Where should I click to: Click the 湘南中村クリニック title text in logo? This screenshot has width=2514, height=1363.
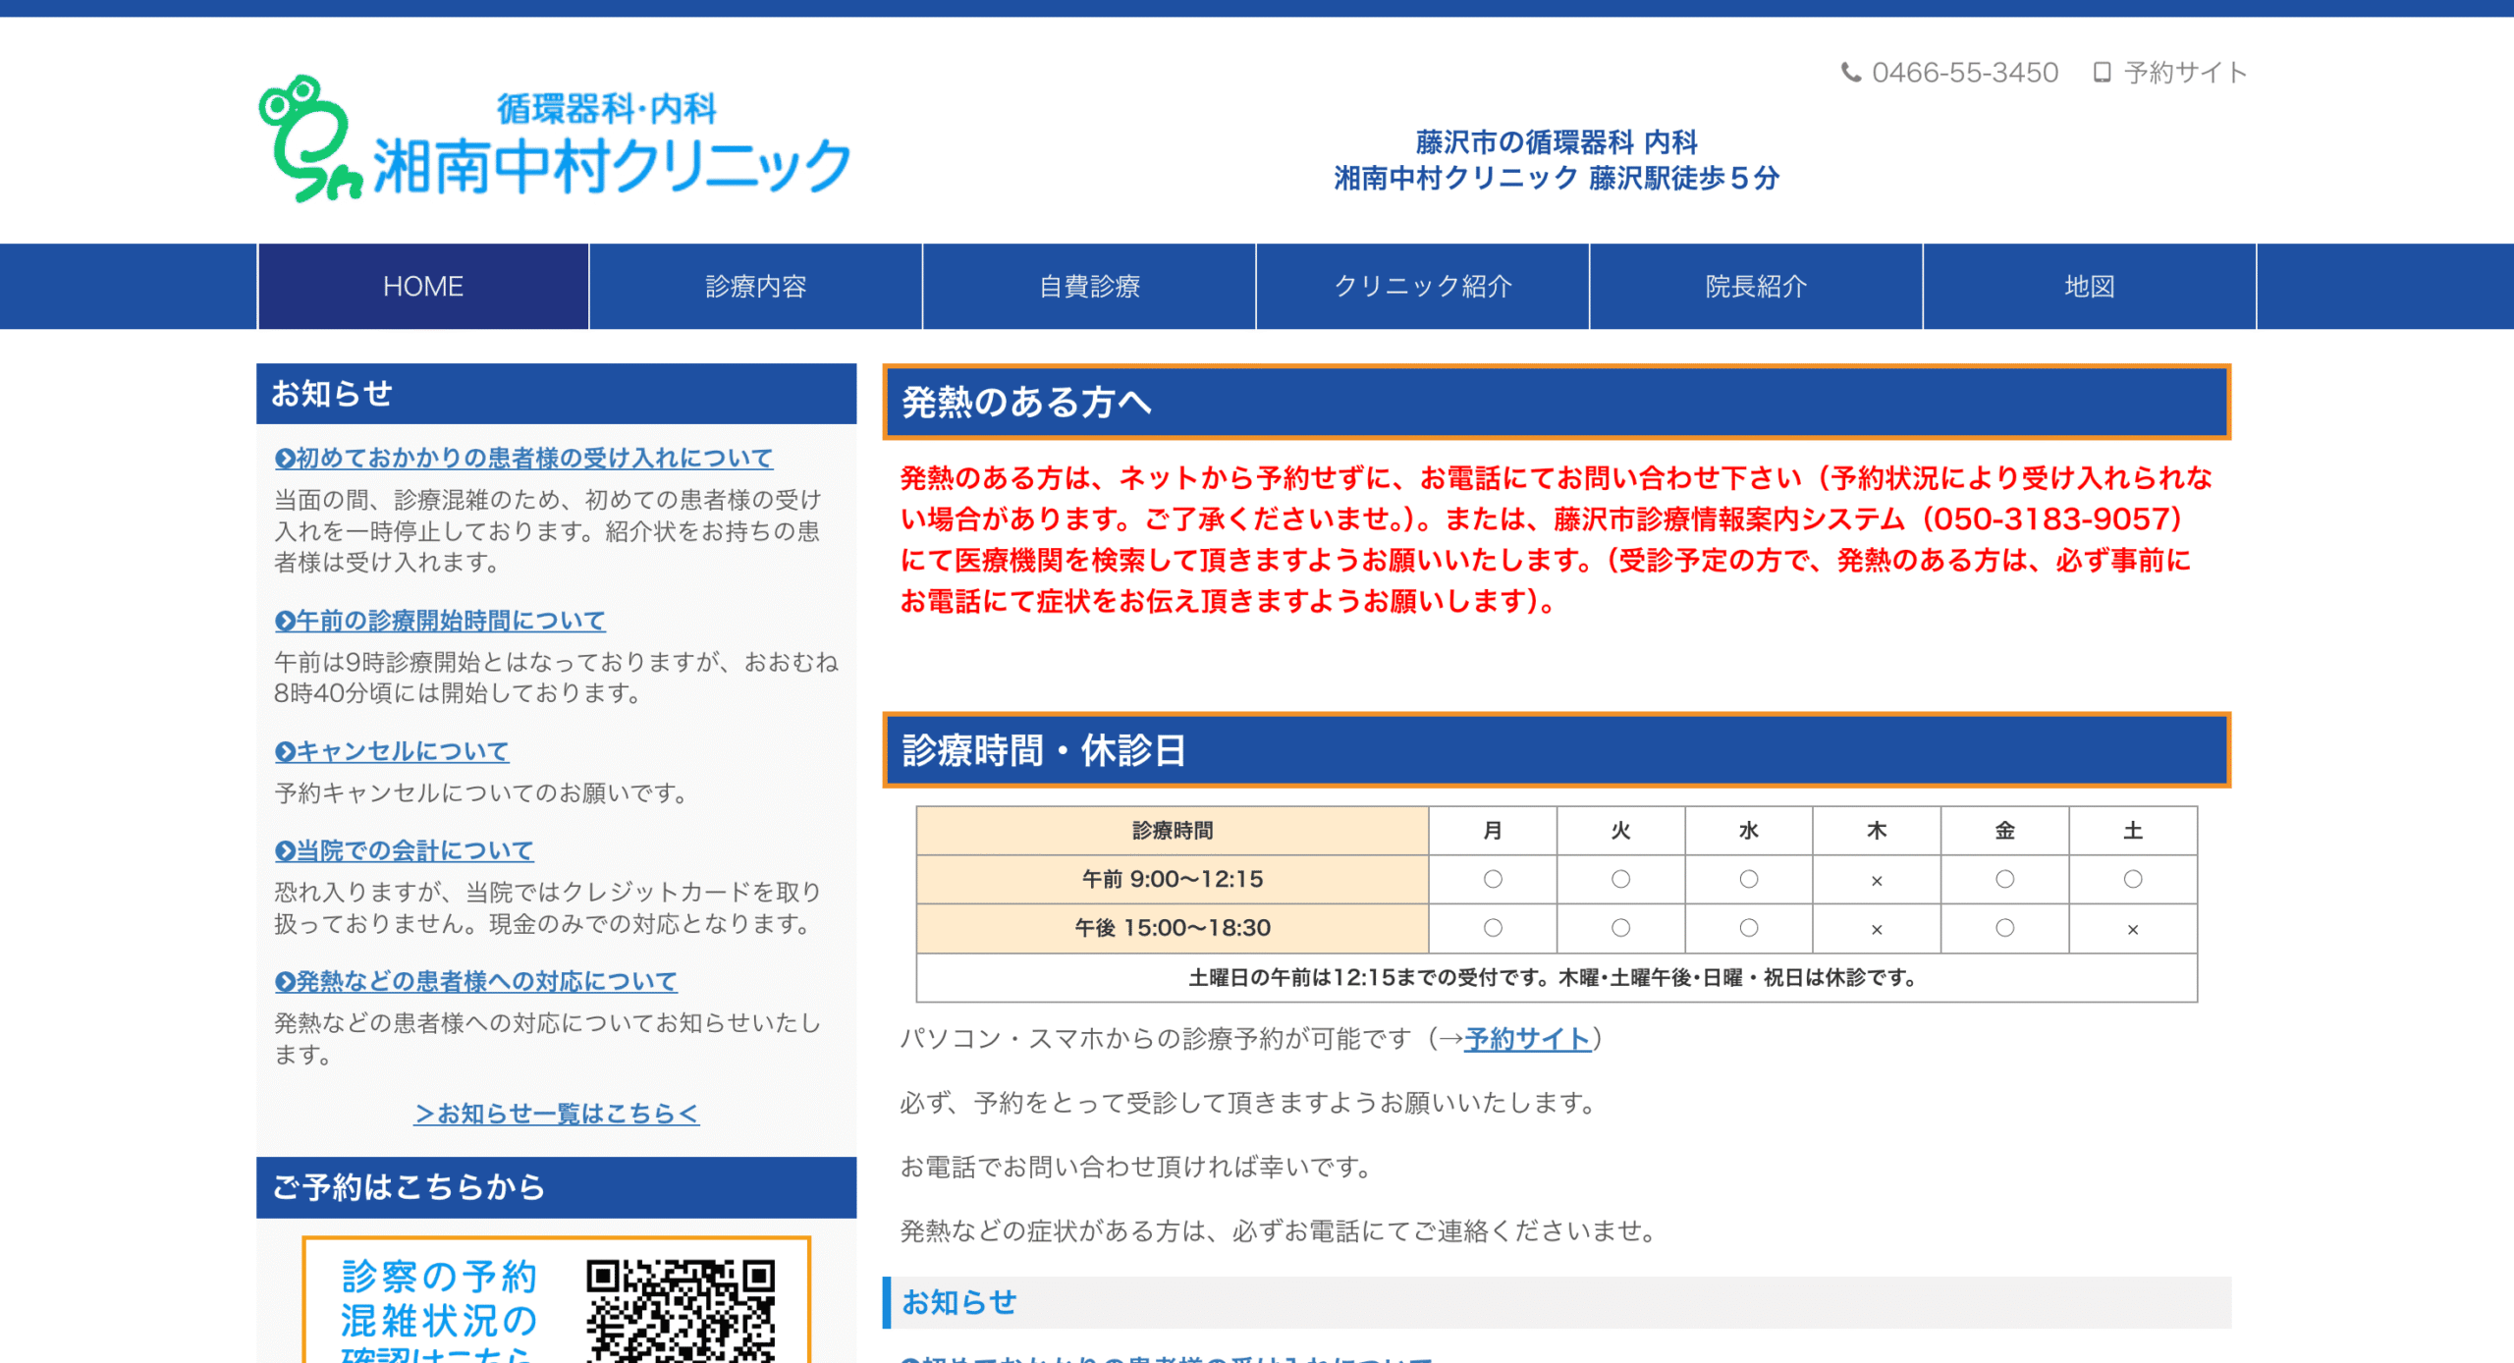[612, 166]
